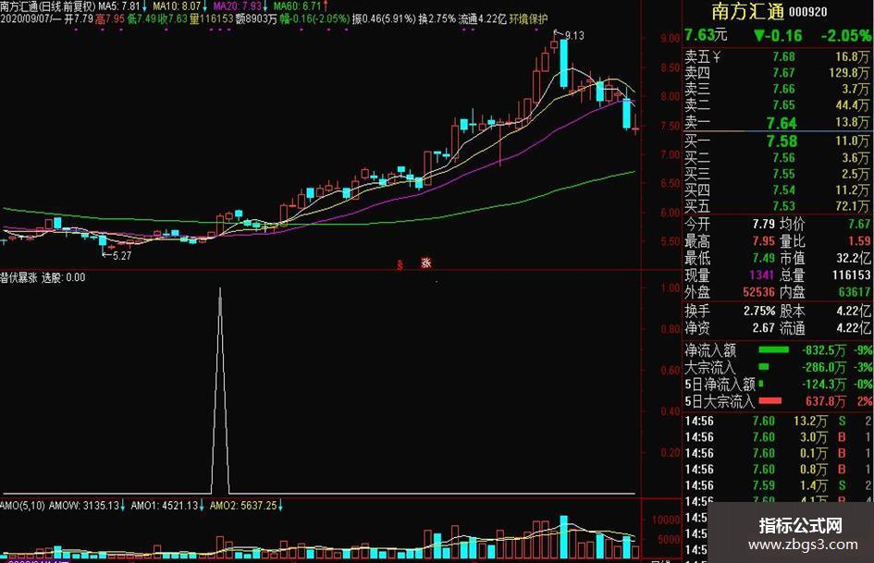Click the 5日净流入额 -124.3万 row
This screenshot has height=563, width=874.
(x=777, y=384)
